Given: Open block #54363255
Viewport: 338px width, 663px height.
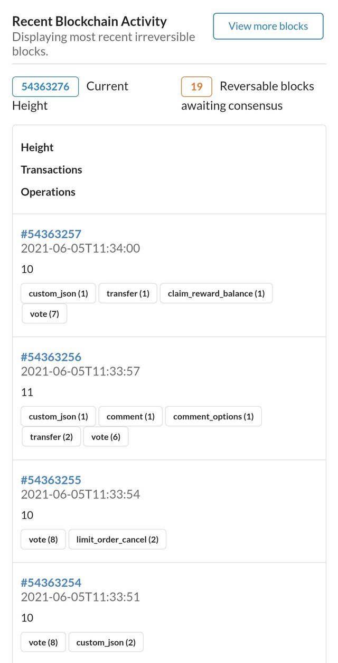Looking at the screenshot, I should click(51, 480).
